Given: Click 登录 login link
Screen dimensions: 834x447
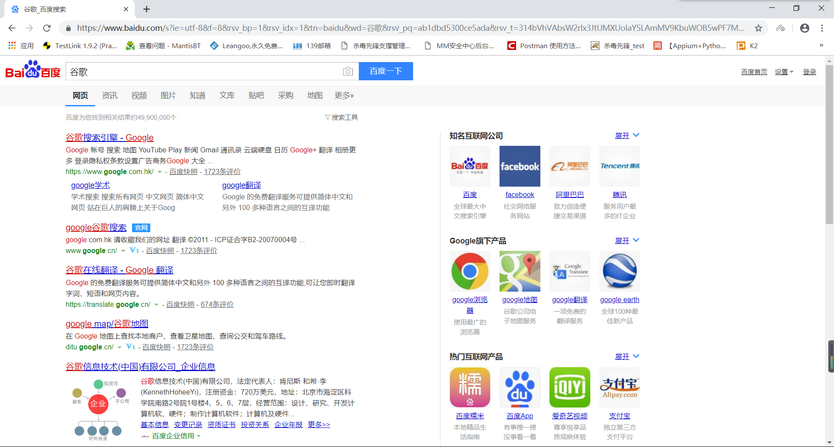Looking at the screenshot, I should pyautogui.click(x=809, y=72).
